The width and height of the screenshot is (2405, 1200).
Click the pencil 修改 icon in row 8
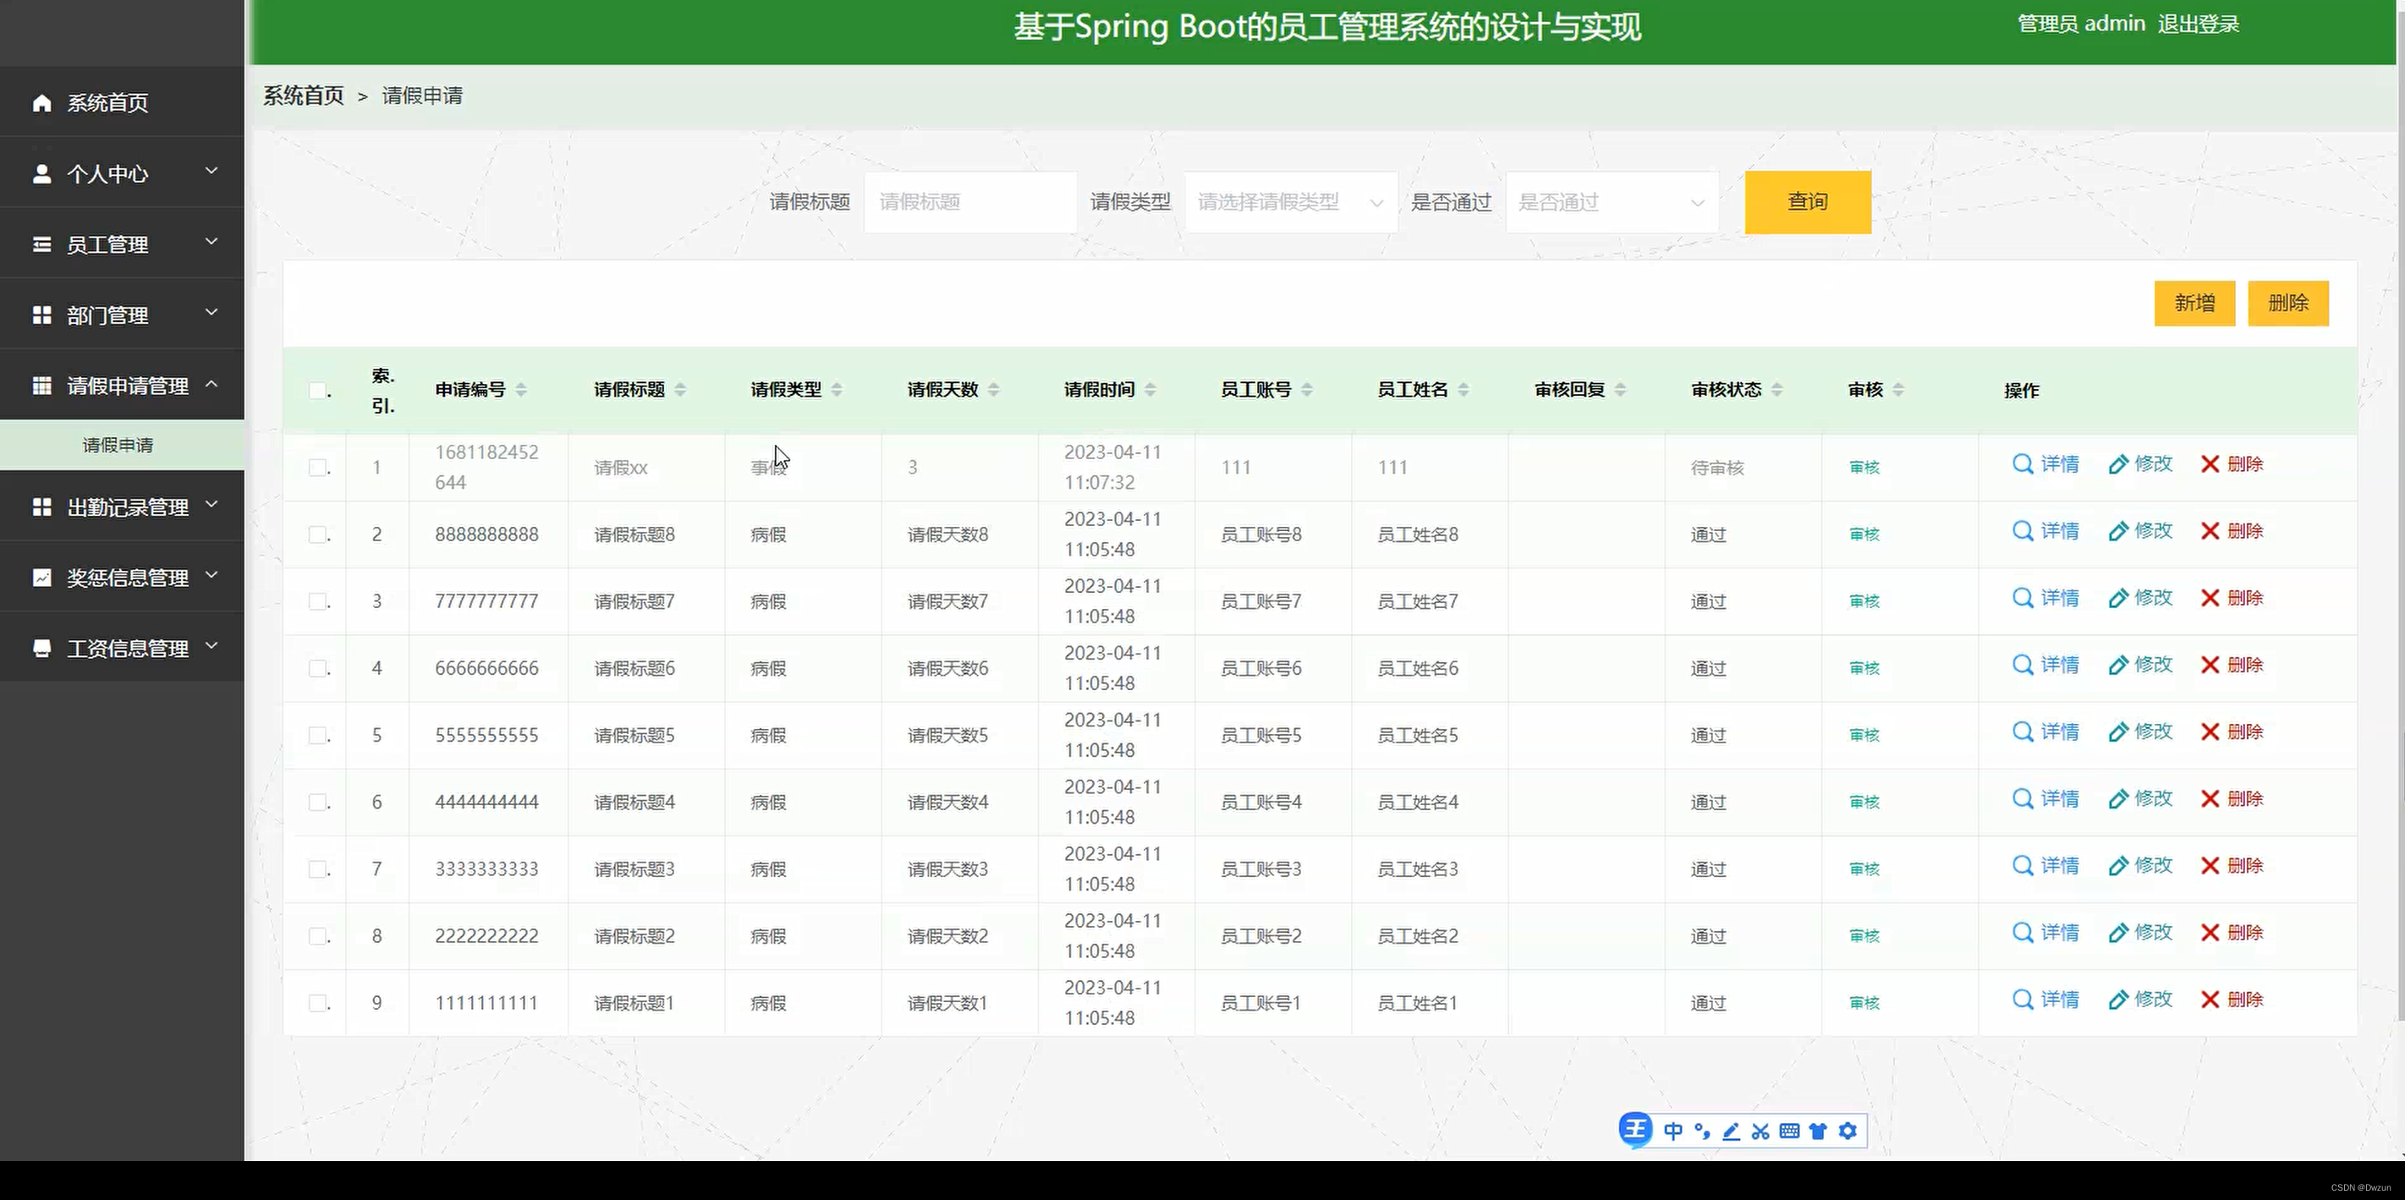pyautogui.click(x=2118, y=932)
